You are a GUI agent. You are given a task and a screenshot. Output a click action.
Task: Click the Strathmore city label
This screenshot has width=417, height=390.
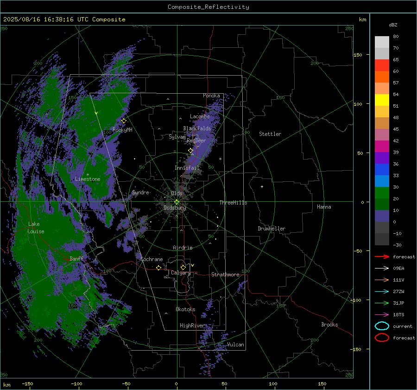pyautogui.click(x=225, y=275)
